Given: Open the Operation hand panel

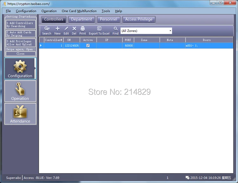Looking at the screenshot, I should (20, 91).
